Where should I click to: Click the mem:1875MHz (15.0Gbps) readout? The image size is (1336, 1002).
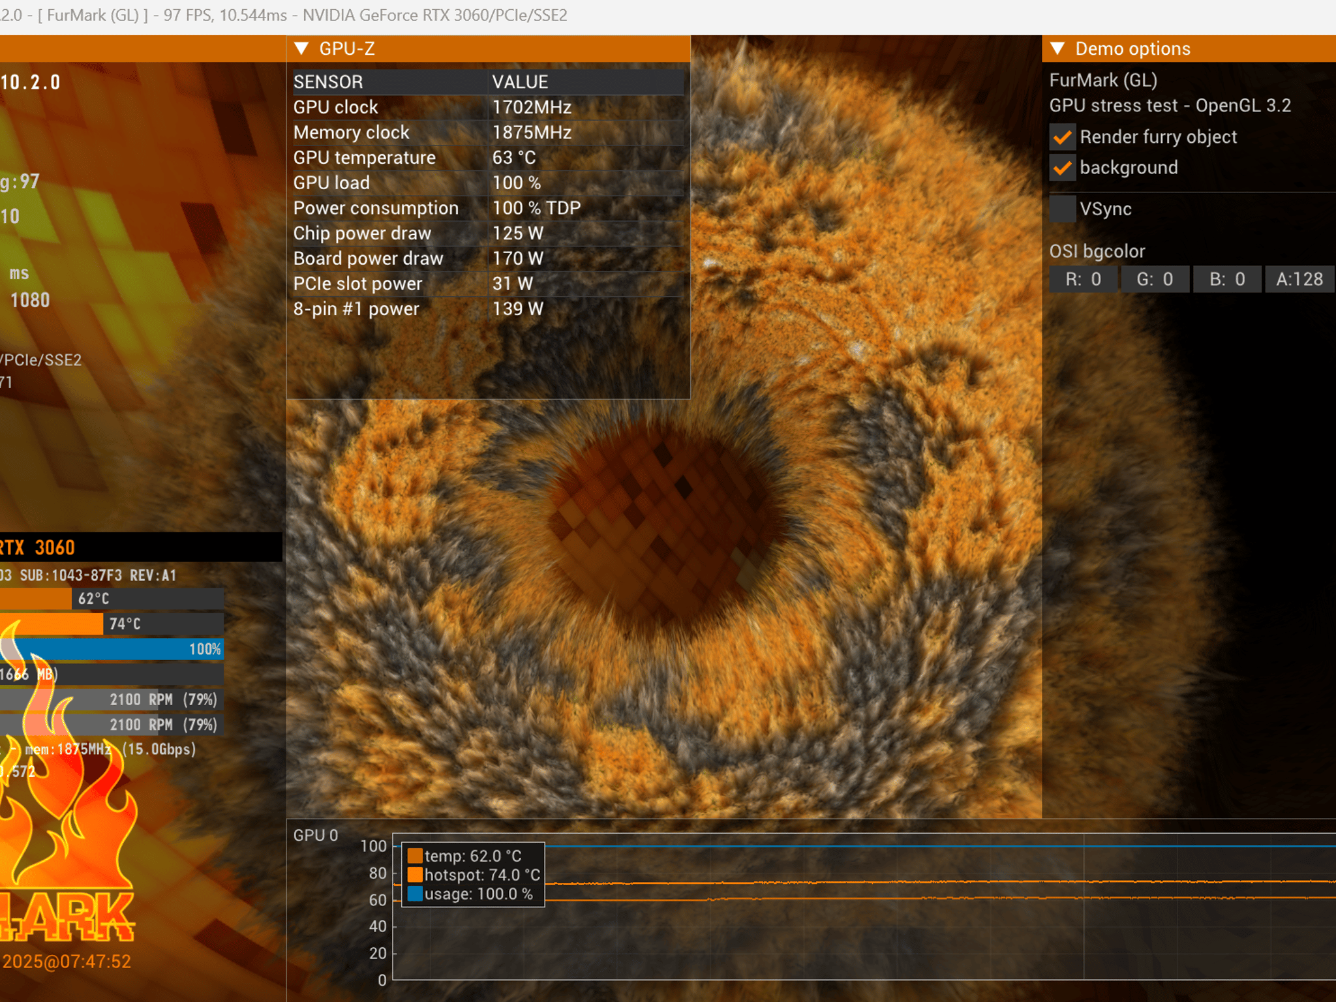click(x=110, y=750)
